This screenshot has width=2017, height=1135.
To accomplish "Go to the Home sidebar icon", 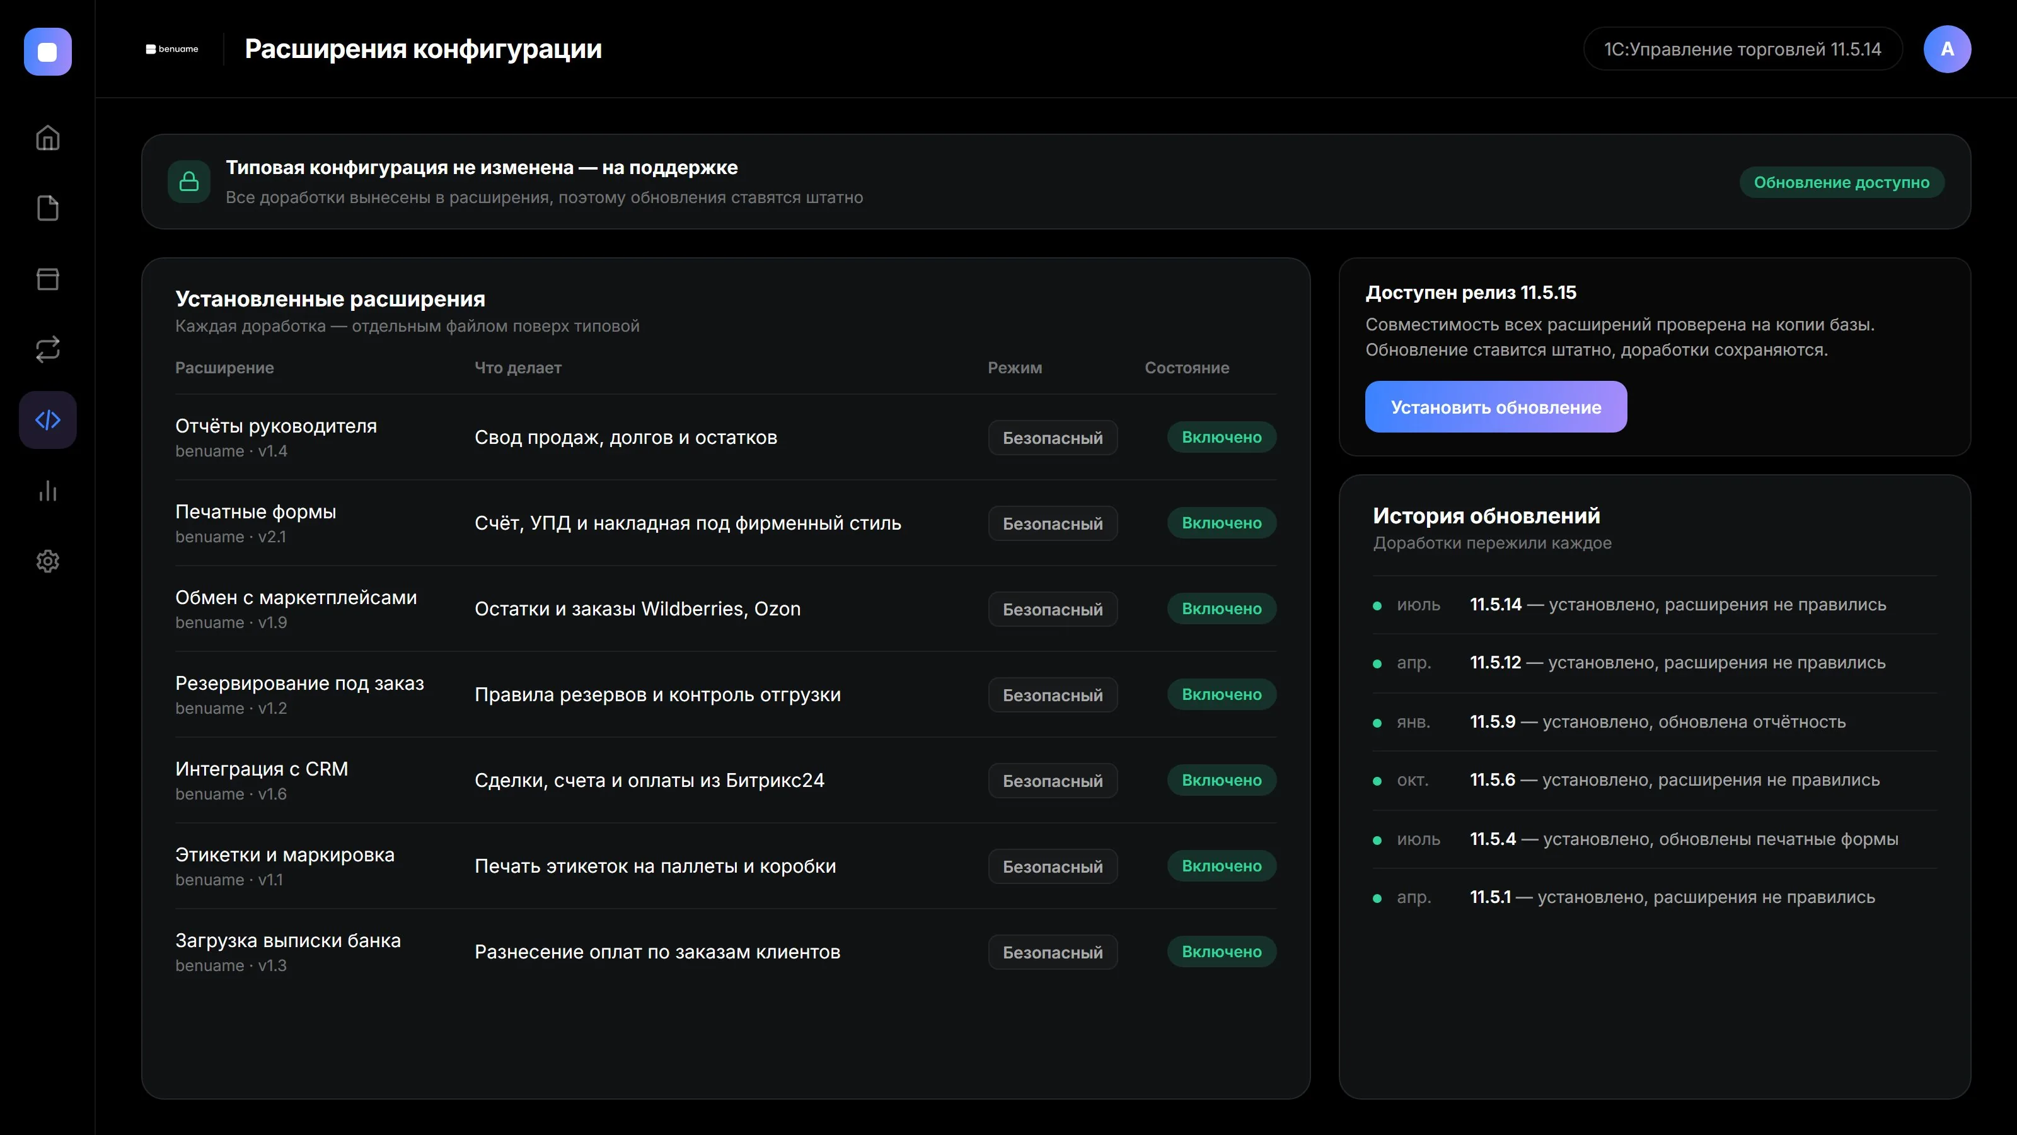I will point(48,138).
